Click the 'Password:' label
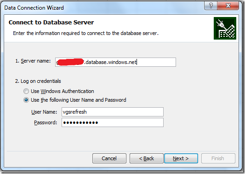This screenshot has width=245, height=174. (46, 122)
